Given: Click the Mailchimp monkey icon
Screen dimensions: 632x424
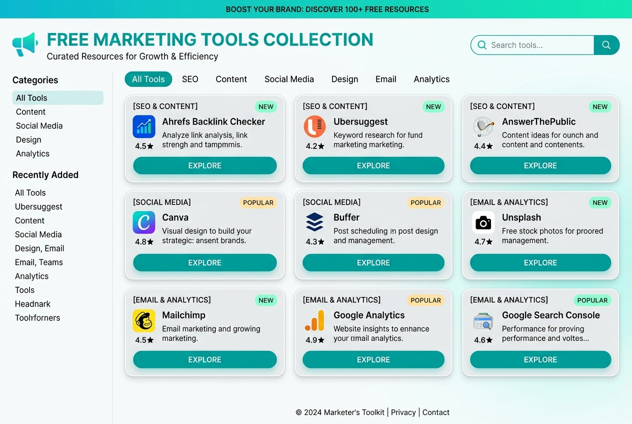Looking at the screenshot, I should point(144,320).
